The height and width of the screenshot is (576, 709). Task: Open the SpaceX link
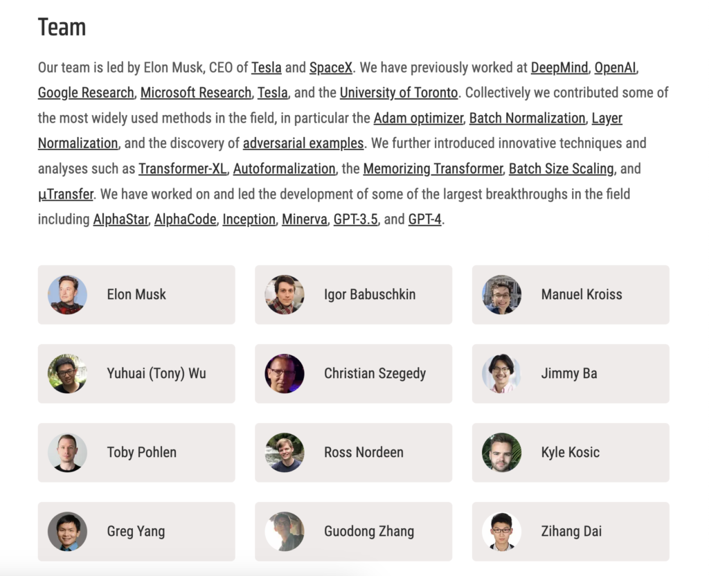[x=331, y=68]
